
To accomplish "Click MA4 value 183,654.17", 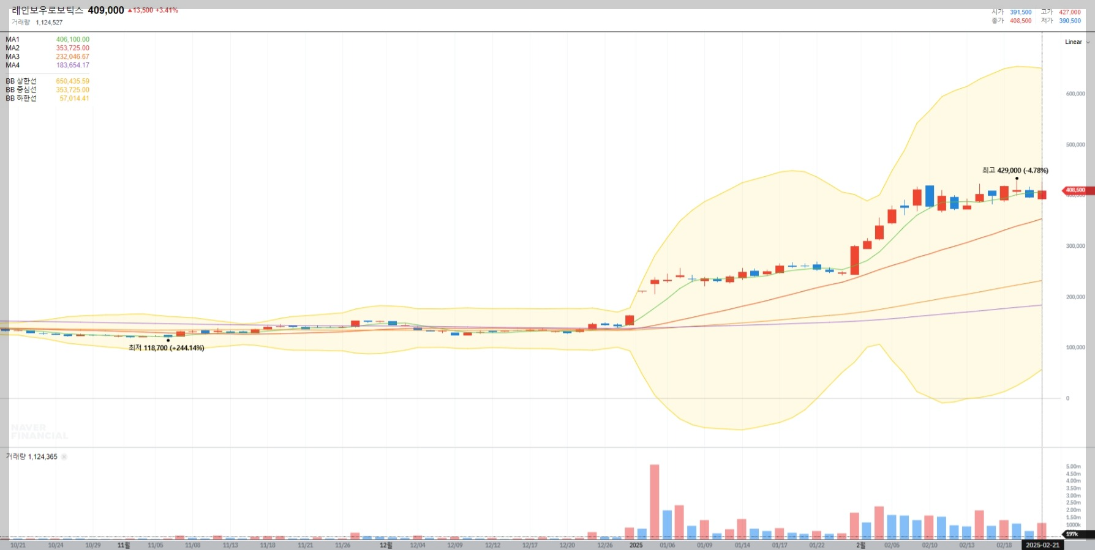I will click(73, 65).
